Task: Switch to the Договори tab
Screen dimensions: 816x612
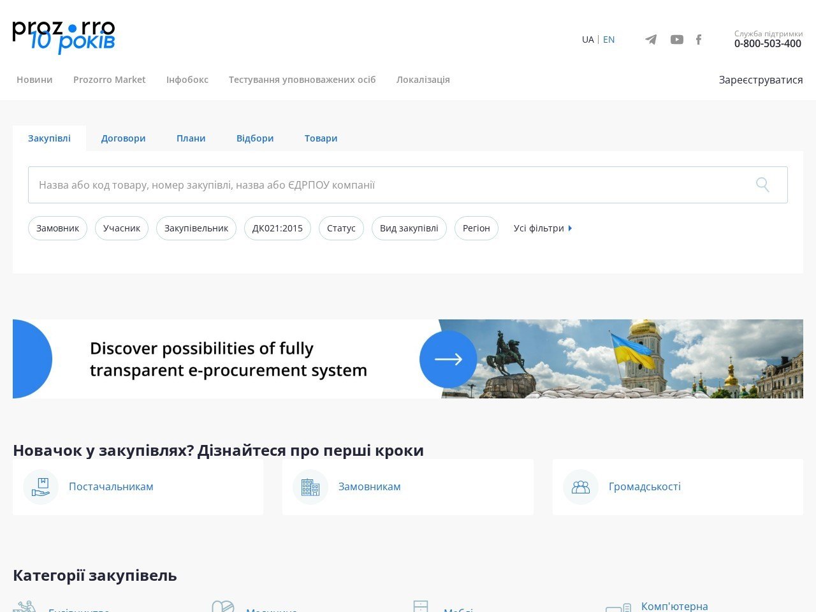Action: (x=123, y=138)
